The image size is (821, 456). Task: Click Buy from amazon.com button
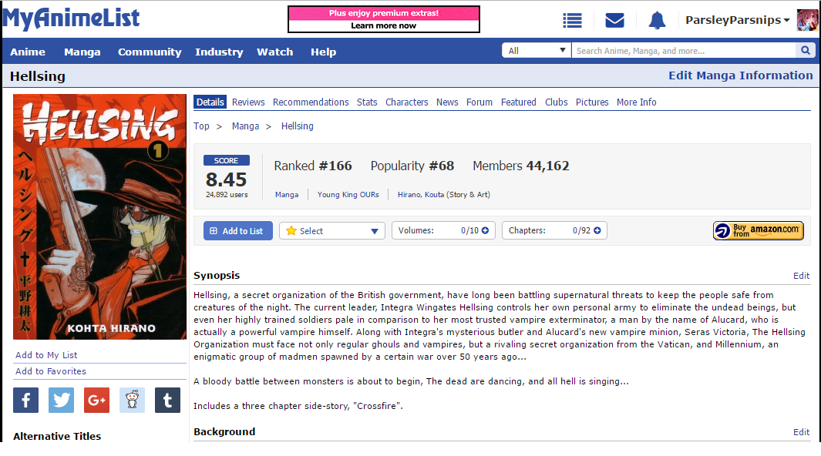coord(758,230)
